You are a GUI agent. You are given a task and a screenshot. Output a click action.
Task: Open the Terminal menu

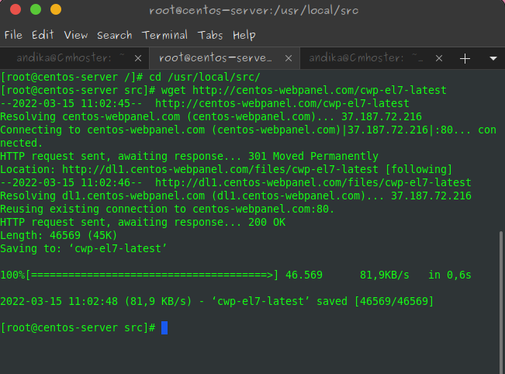(164, 35)
